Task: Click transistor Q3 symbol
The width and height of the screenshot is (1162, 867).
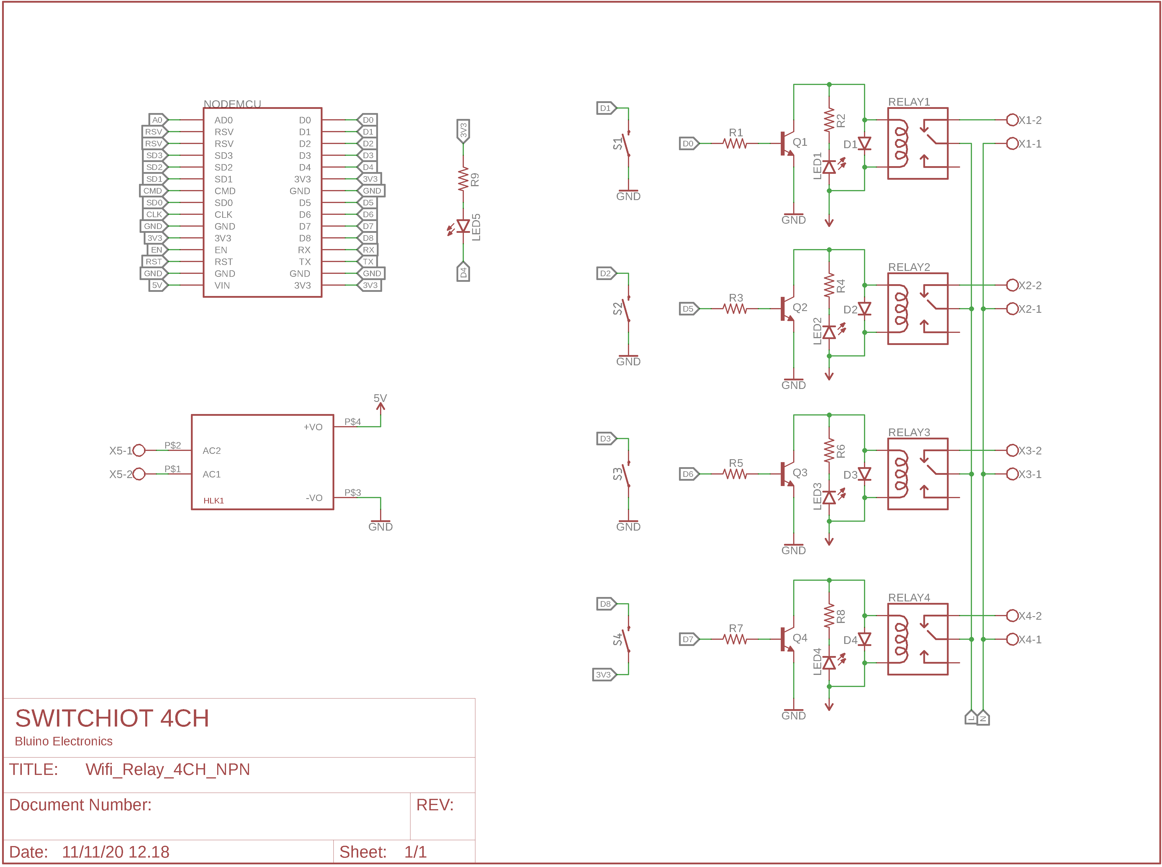Action: coord(787,474)
